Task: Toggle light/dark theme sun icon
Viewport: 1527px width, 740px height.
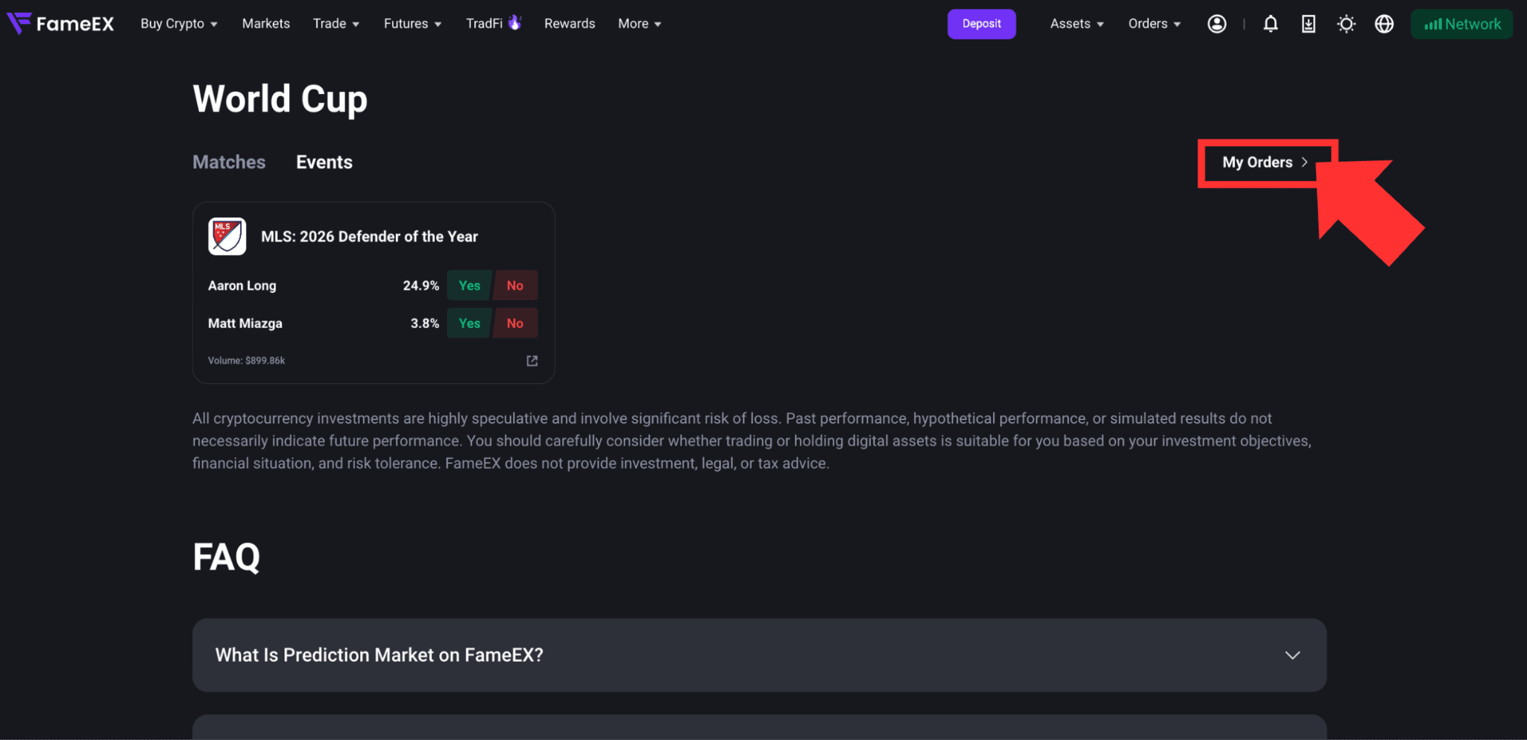Action: [x=1346, y=24]
